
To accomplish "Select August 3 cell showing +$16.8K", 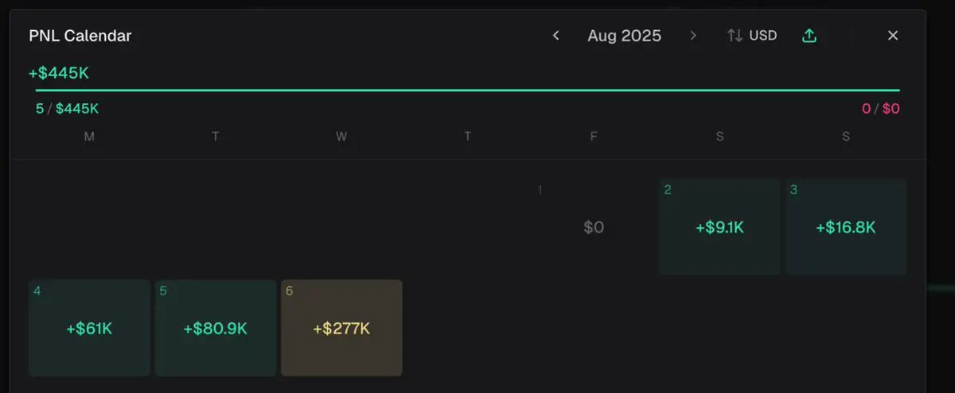I will [x=846, y=227].
